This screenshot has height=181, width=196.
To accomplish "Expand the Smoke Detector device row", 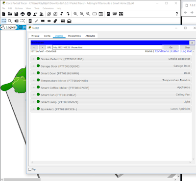I will tap(34, 59).
